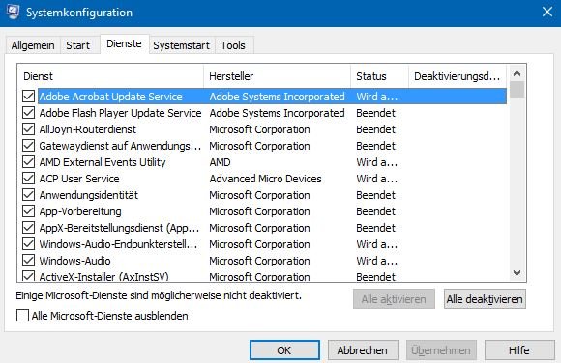561x363 pixels.
Task: Click the AMD manufacturer cell
Action: 220,162
